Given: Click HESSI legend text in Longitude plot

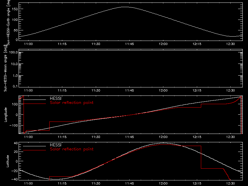Looking at the screenshot, I should pos(55,98).
